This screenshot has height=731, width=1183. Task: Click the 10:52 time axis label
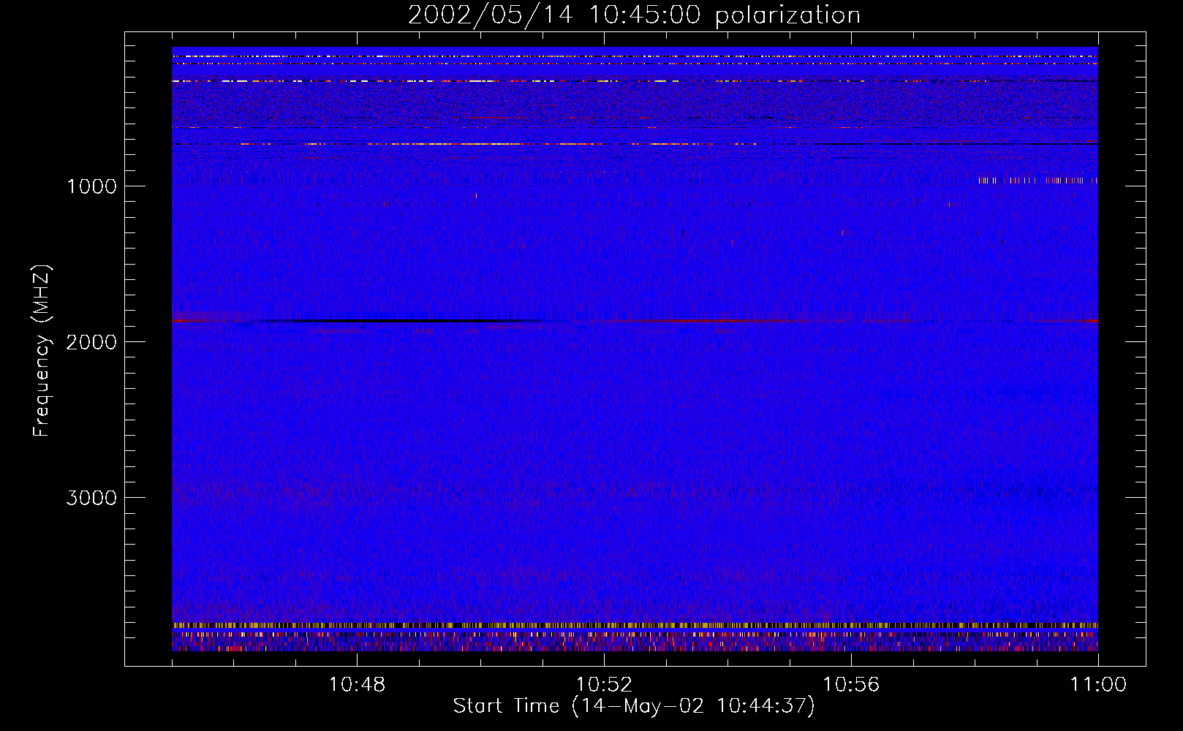click(x=604, y=685)
